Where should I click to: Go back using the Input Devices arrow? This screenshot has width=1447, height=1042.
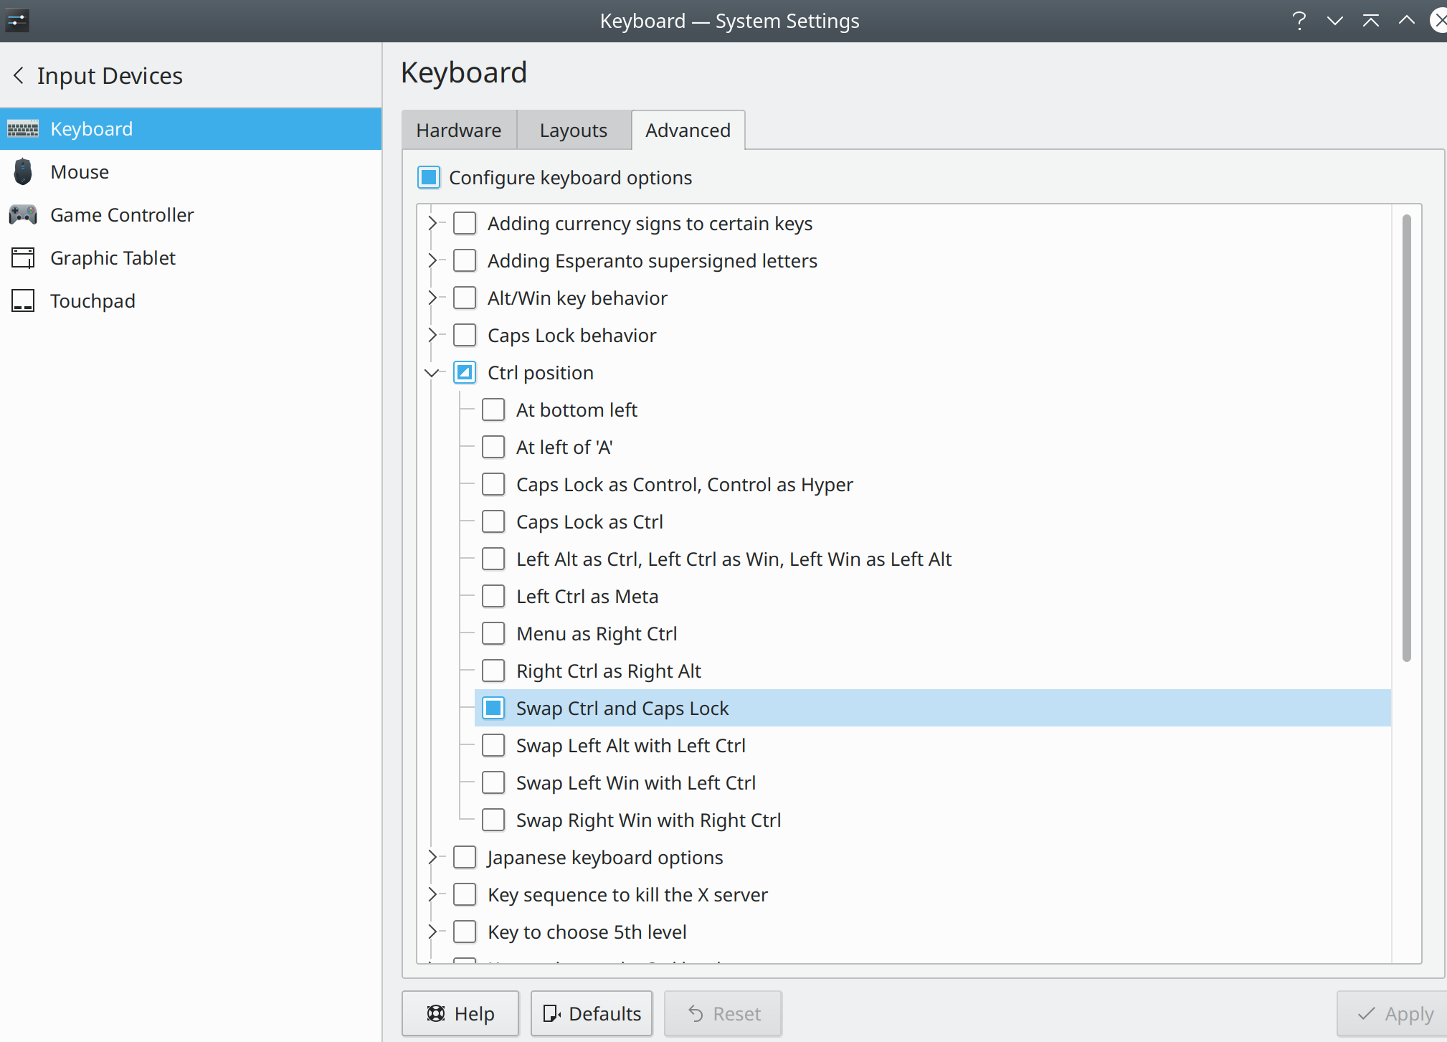(x=19, y=75)
